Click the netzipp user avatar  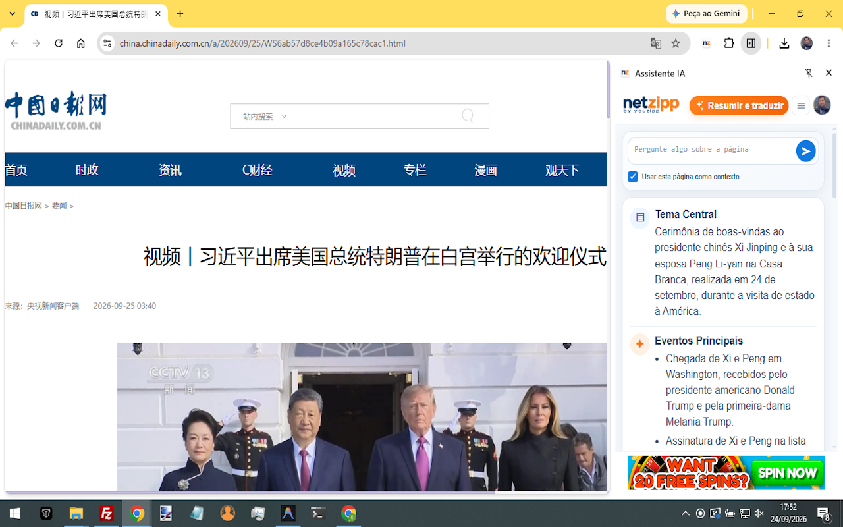click(x=822, y=105)
